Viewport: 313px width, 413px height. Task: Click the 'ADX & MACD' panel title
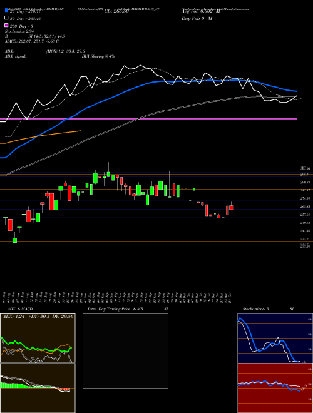point(20,309)
